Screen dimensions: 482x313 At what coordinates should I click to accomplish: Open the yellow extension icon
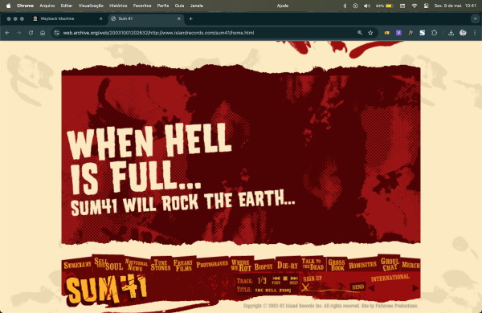coord(386,33)
